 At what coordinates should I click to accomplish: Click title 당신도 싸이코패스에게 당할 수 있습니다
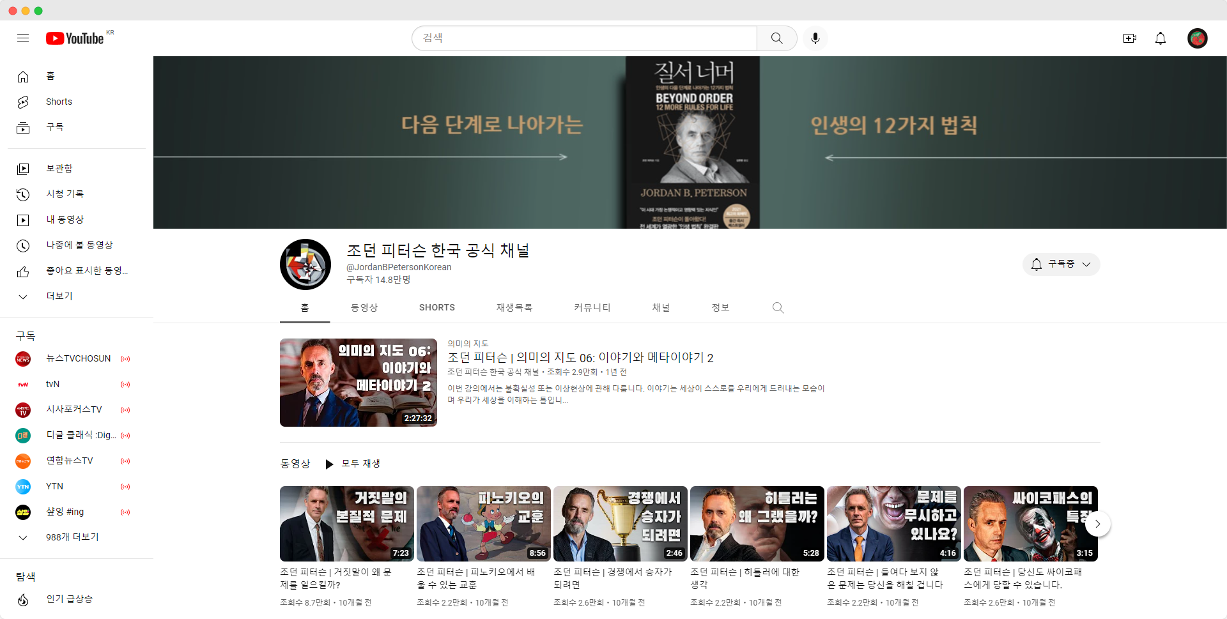point(1023,579)
